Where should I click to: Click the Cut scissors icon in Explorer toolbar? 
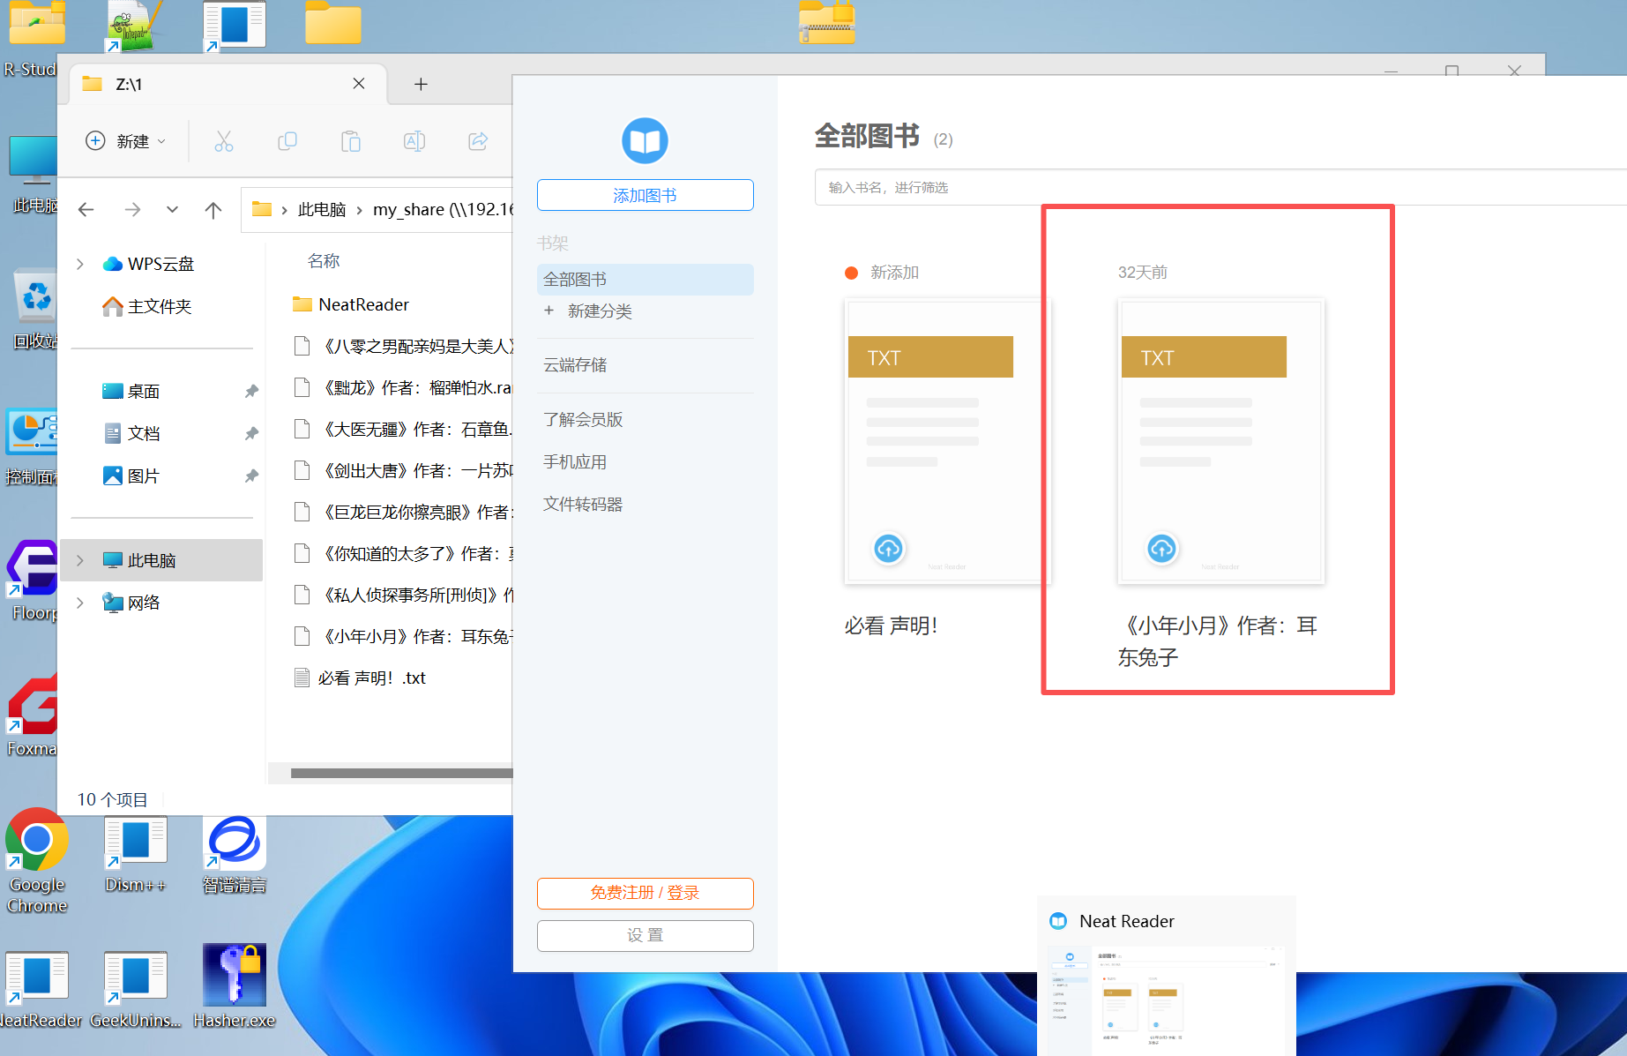click(224, 141)
